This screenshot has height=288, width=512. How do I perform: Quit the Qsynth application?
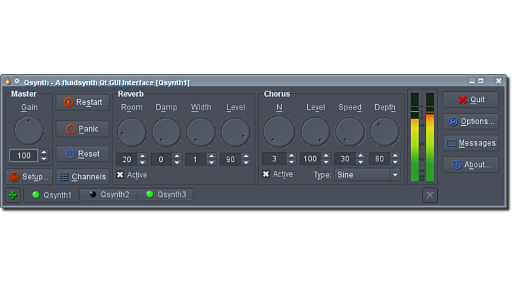pyautogui.click(x=470, y=99)
